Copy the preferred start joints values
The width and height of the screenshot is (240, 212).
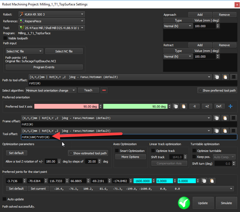pos(204,181)
